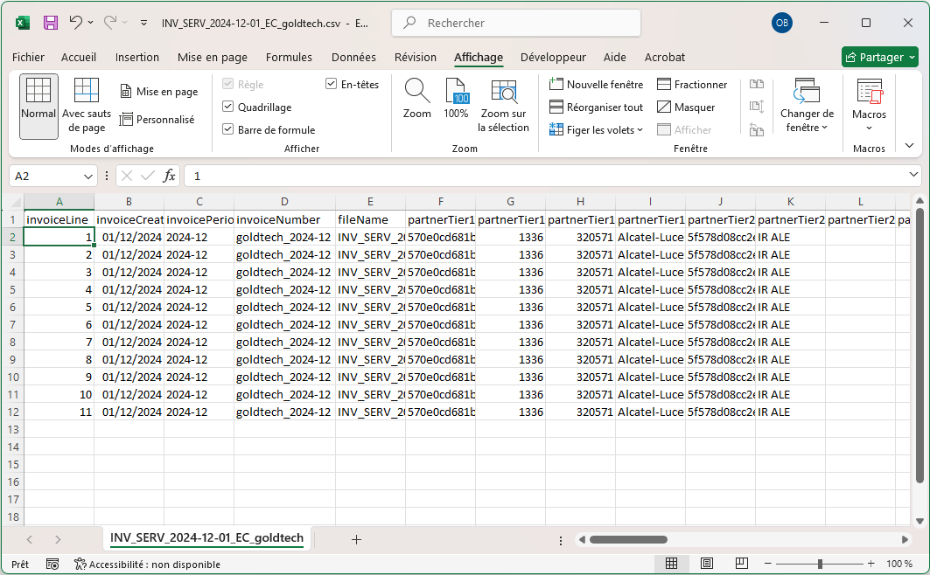
Task: Toggle Barre de formule checkbox
Action: pyautogui.click(x=228, y=130)
